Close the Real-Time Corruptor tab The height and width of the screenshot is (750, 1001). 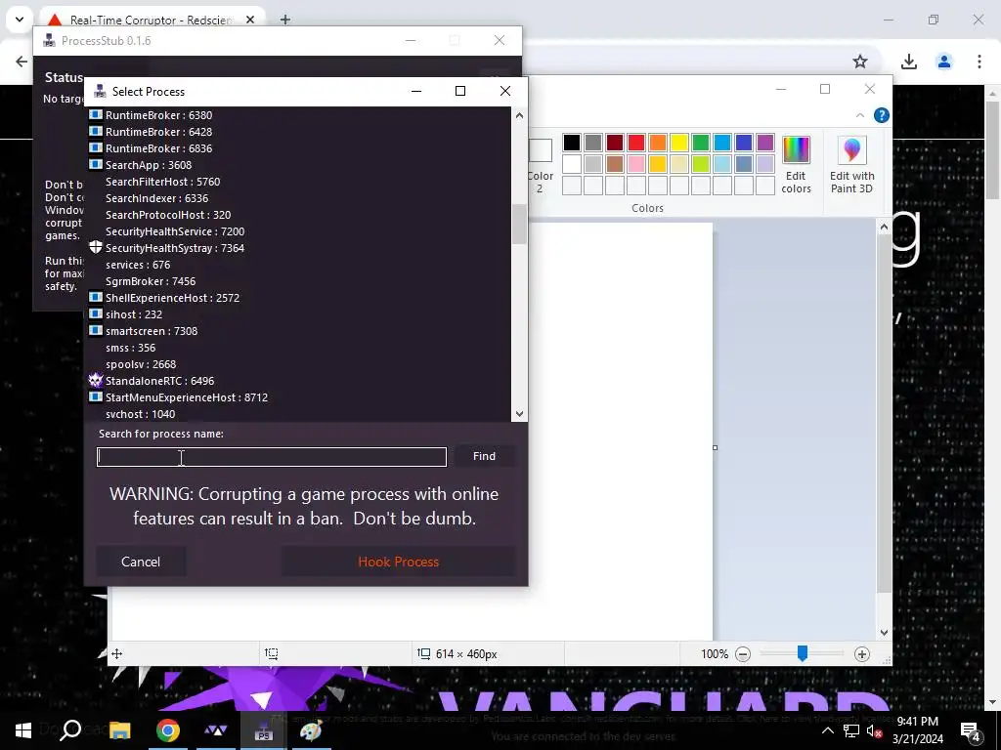[x=250, y=20]
